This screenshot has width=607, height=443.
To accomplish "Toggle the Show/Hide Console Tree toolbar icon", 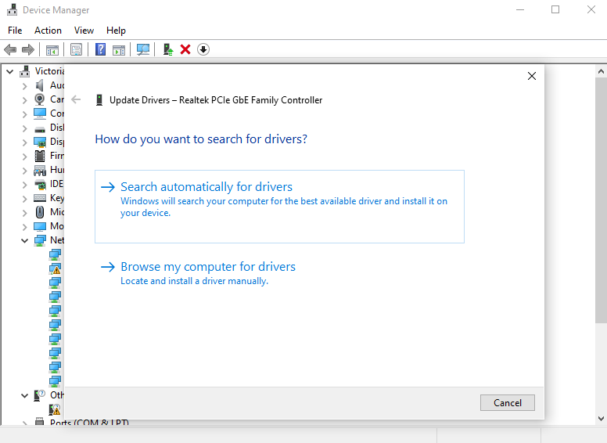I will pyautogui.click(x=52, y=49).
